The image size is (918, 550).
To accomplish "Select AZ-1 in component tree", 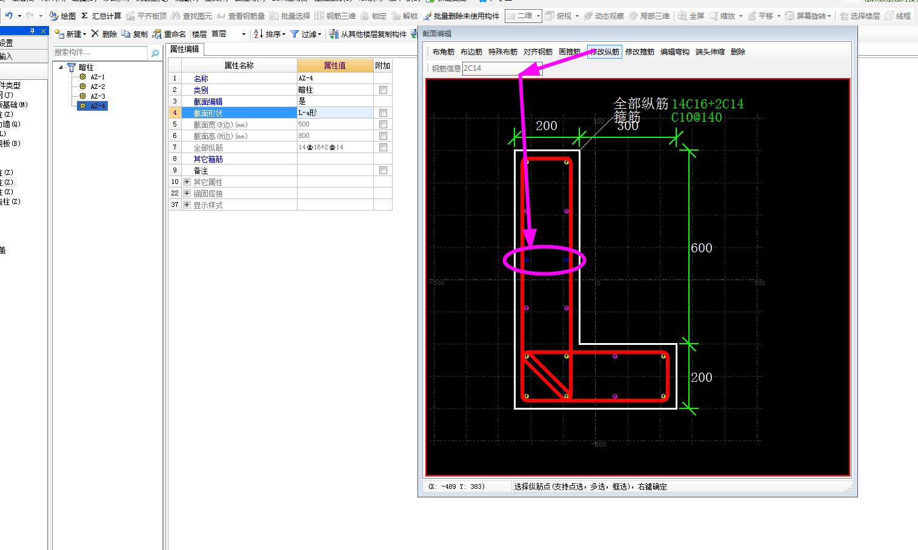I will [98, 77].
